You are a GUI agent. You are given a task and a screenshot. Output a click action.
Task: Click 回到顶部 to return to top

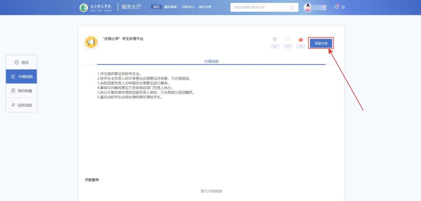click(21, 105)
